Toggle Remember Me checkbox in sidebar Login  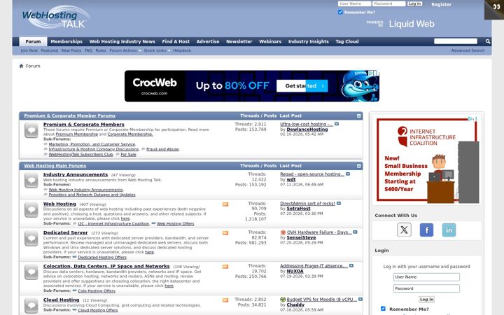pos(383,309)
